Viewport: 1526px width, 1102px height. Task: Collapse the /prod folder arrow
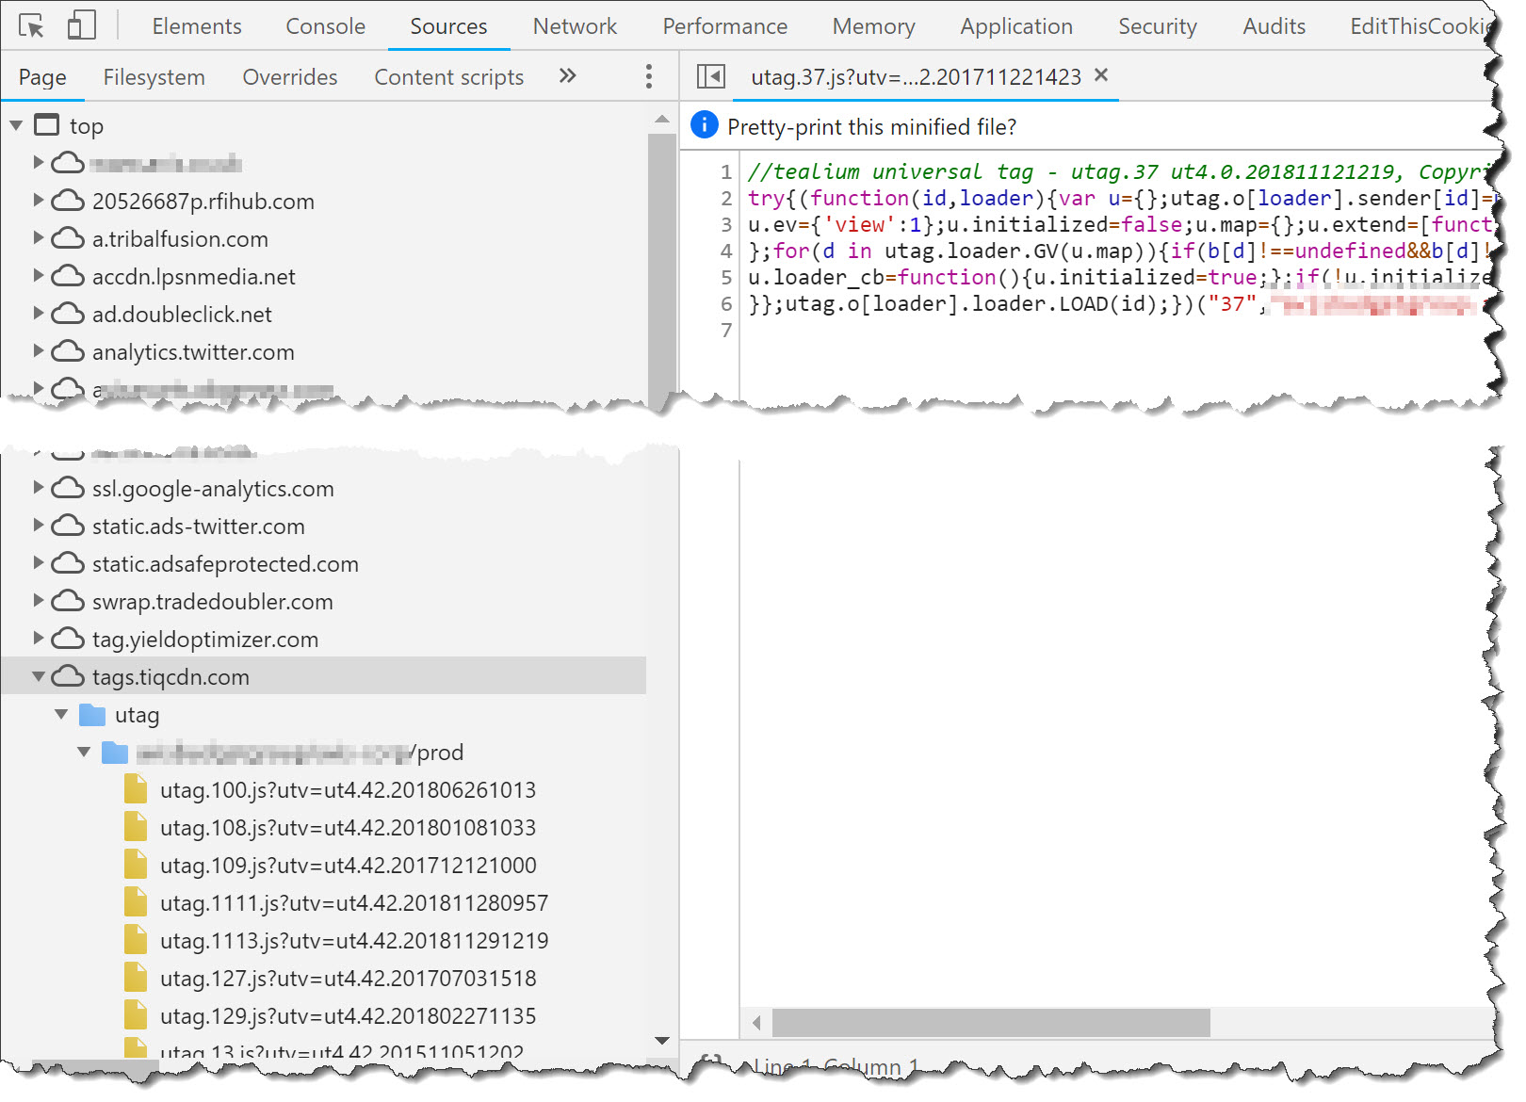[x=84, y=752]
